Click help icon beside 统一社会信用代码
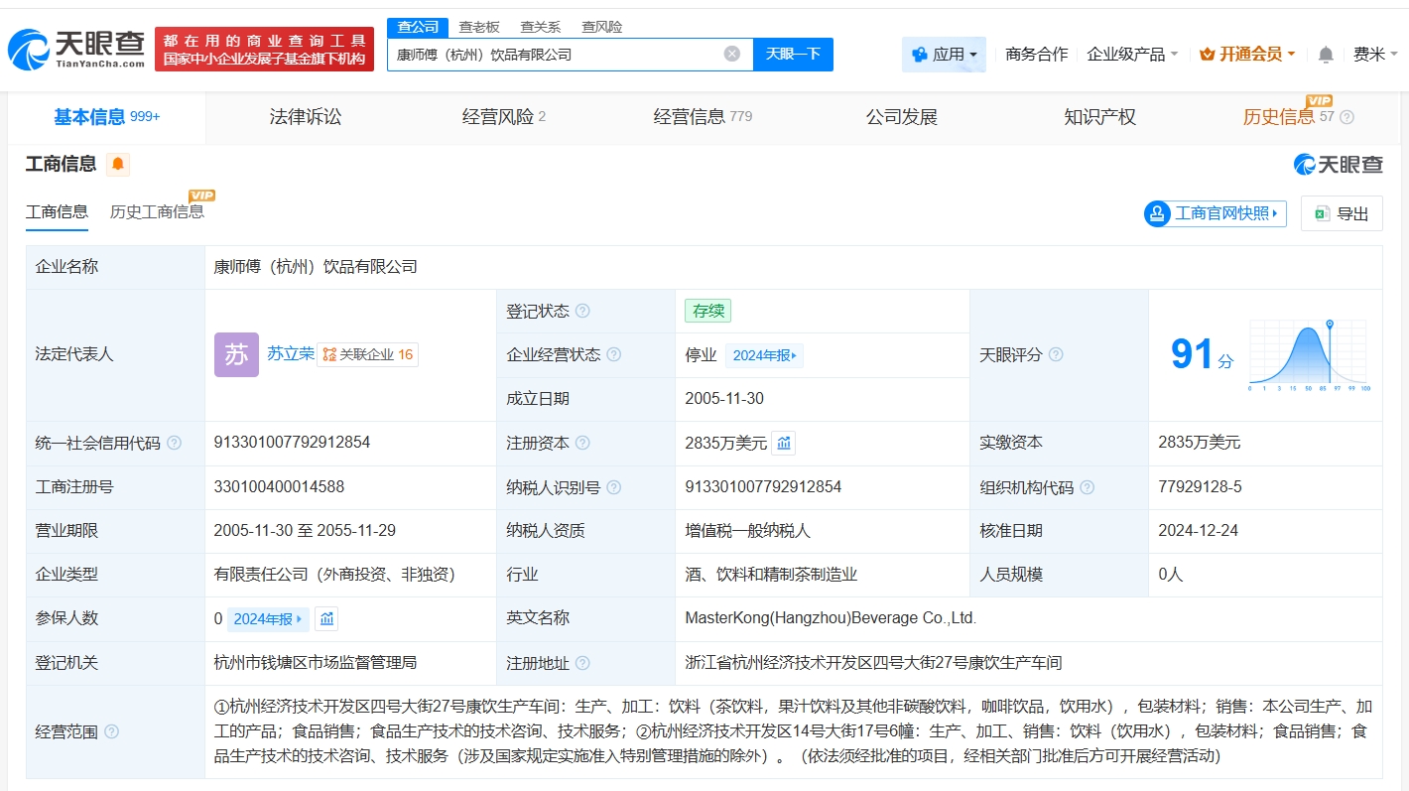This screenshot has height=791, width=1409. (175, 444)
